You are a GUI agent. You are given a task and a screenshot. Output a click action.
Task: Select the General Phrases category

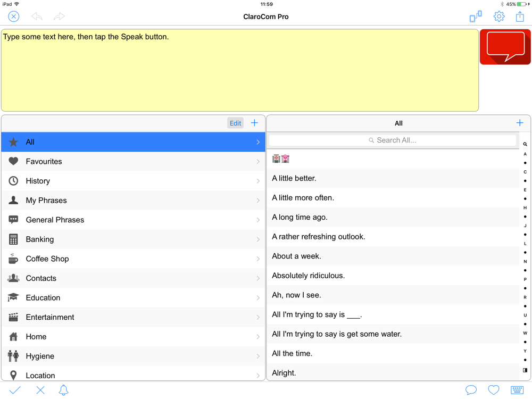click(x=133, y=220)
